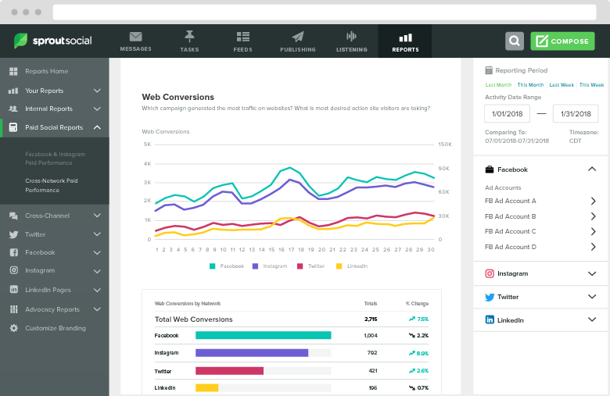Expand the Instagram sidebar chevron
The width and height of the screenshot is (610, 396).
tap(97, 271)
